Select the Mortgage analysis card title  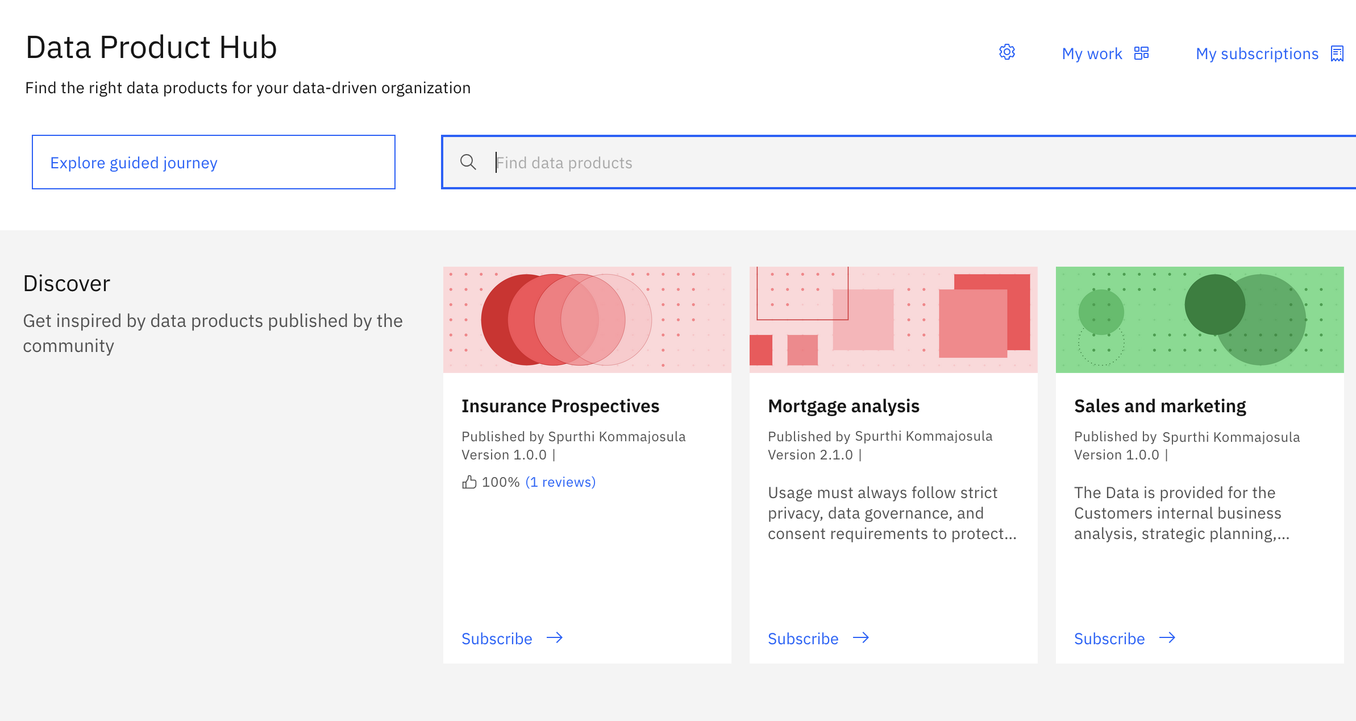(x=843, y=406)
